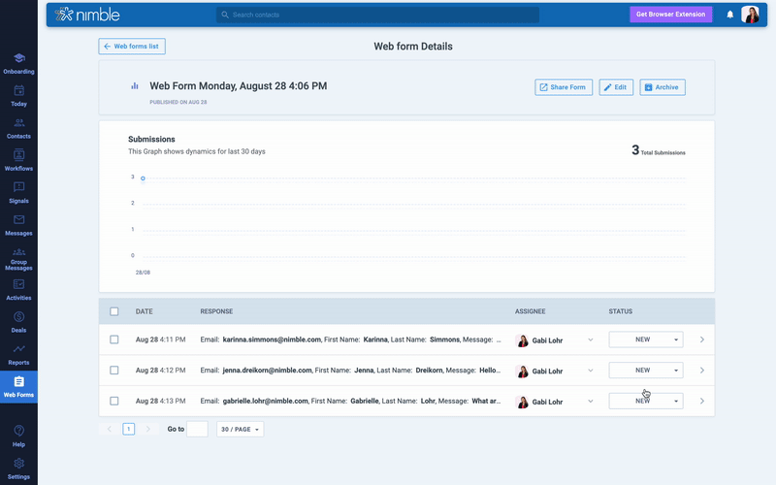The image size is (776, 485).
Task: Go to Signals in the sidebar
Action: click(18, 191)
